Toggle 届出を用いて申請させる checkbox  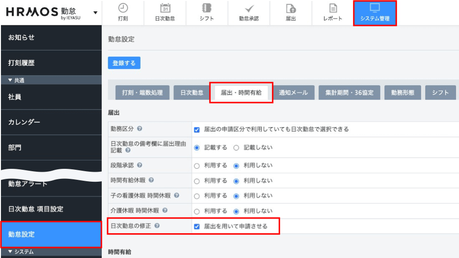pos(197,227)
